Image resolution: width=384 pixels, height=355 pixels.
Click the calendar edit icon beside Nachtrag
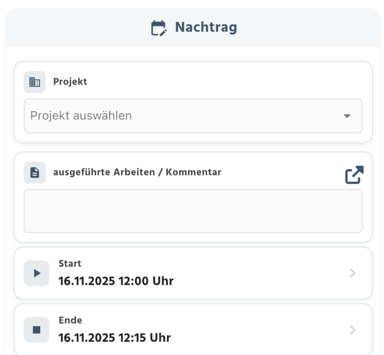159,28
